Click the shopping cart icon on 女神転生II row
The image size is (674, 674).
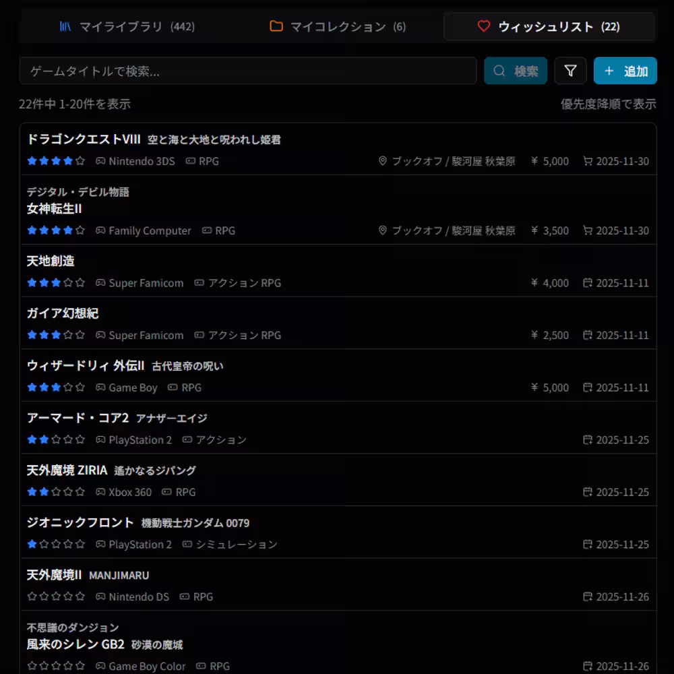point(588,231)
